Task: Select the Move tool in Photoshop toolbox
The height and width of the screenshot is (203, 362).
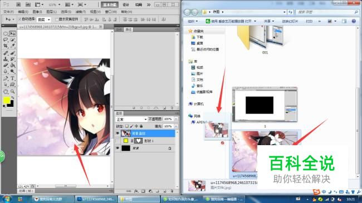Action: click(x=13, y=34)
